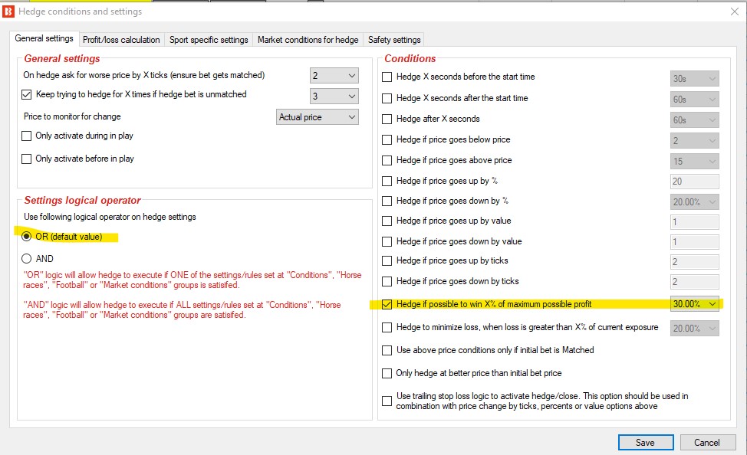Open 30.00% maximum profit dropdown
Screen dimensions: 747x455
tap(695, 304)
